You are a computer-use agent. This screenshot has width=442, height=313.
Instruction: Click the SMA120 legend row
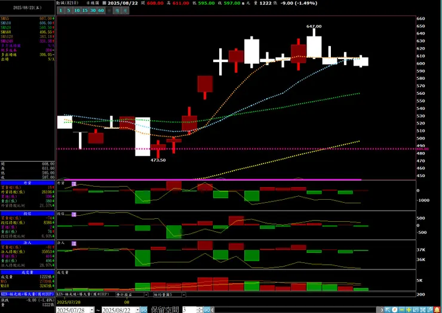(x=27, y=36)
